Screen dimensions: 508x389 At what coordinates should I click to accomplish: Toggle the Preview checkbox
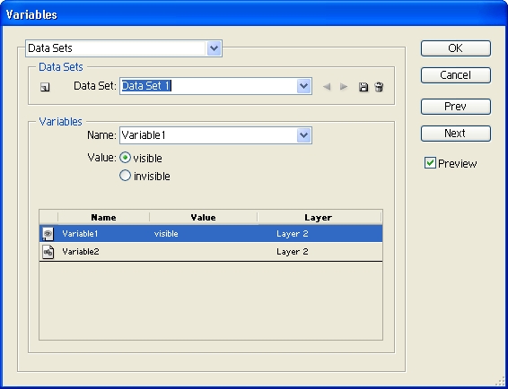coord(430,163)
